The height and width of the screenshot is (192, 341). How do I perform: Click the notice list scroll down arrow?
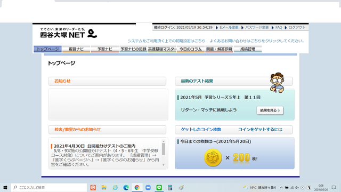164,165
